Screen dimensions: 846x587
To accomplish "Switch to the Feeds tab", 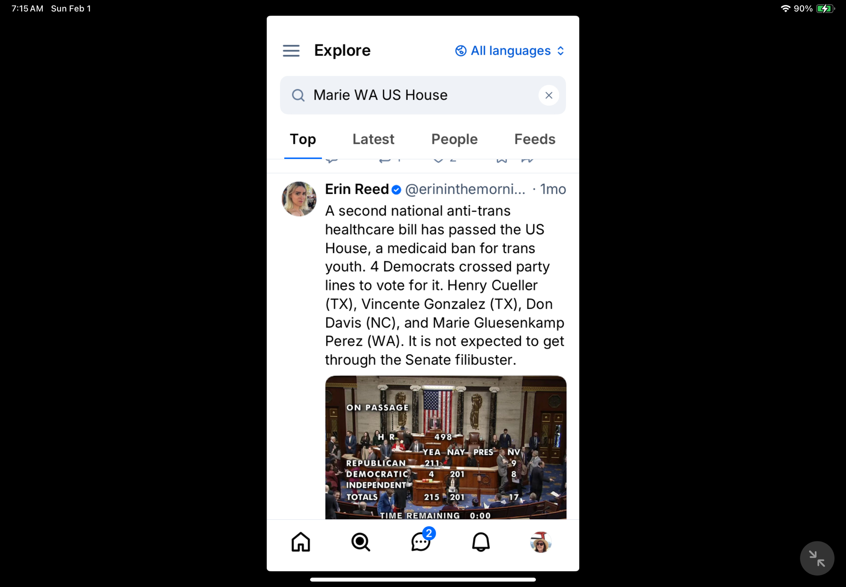I will coord(535,139).
